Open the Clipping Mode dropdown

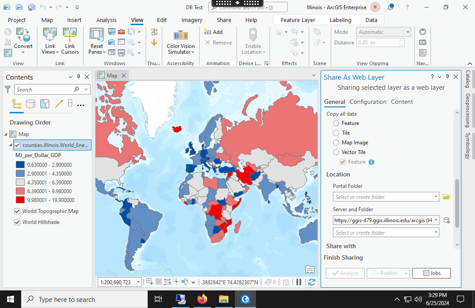pos(408,32)
